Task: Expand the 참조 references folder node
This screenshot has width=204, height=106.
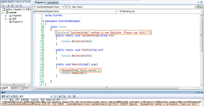Action: 6,19
